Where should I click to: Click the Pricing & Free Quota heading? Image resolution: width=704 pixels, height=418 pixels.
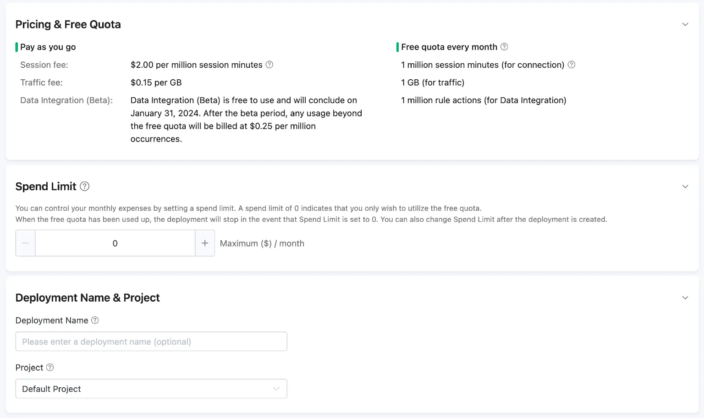click(68, 24)
